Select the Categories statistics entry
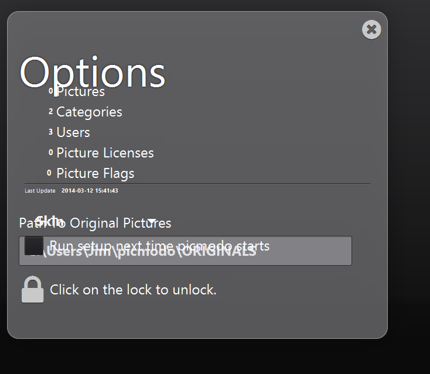 click(x=89, y=112)
